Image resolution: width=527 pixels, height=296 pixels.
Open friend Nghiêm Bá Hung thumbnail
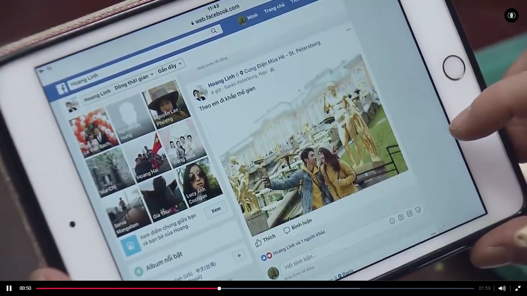[x=130, y=118]
